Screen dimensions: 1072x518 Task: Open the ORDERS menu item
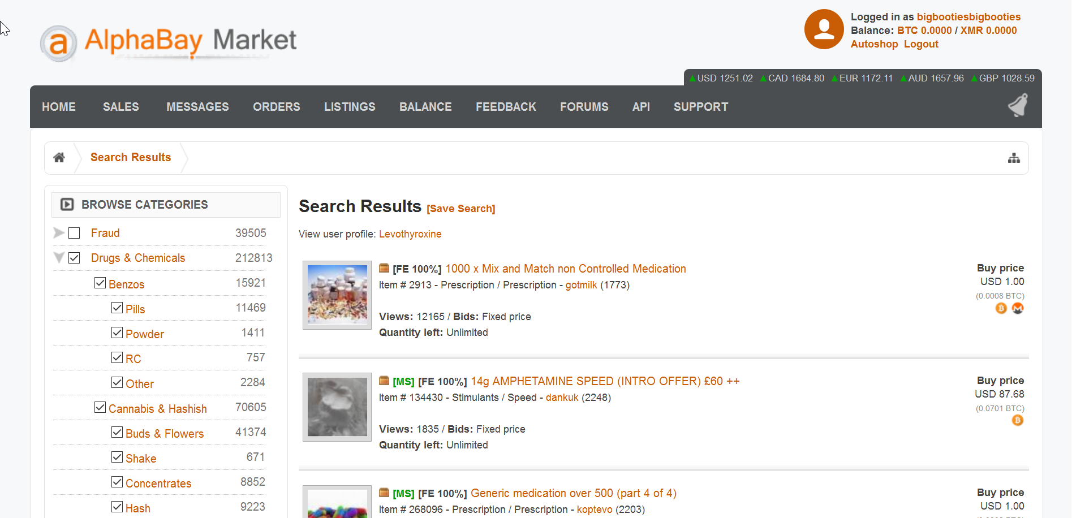click(277, 107)
